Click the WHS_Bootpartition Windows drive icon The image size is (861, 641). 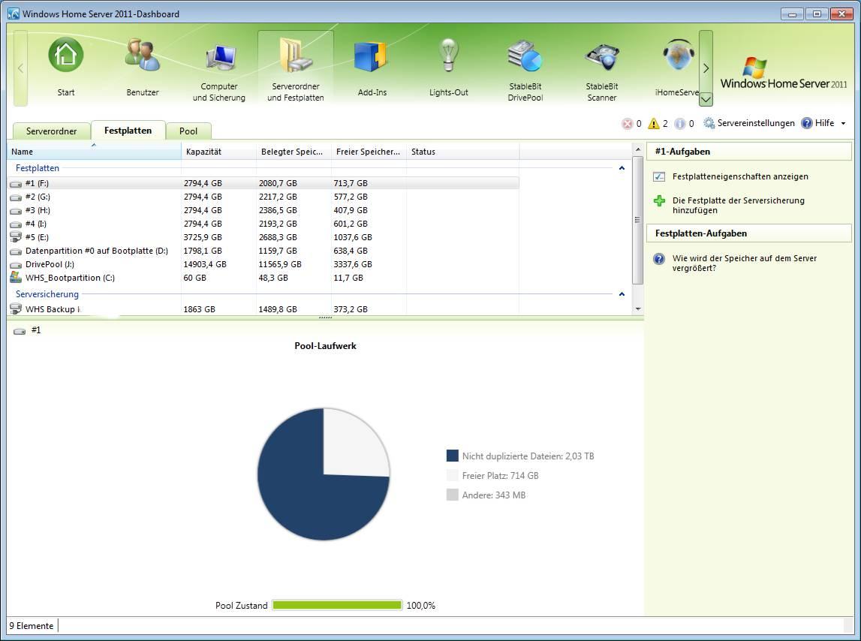tap(16, 278)
